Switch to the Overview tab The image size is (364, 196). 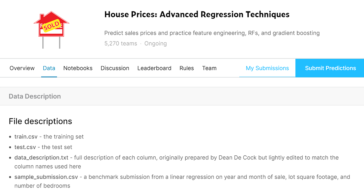point(22,68)
